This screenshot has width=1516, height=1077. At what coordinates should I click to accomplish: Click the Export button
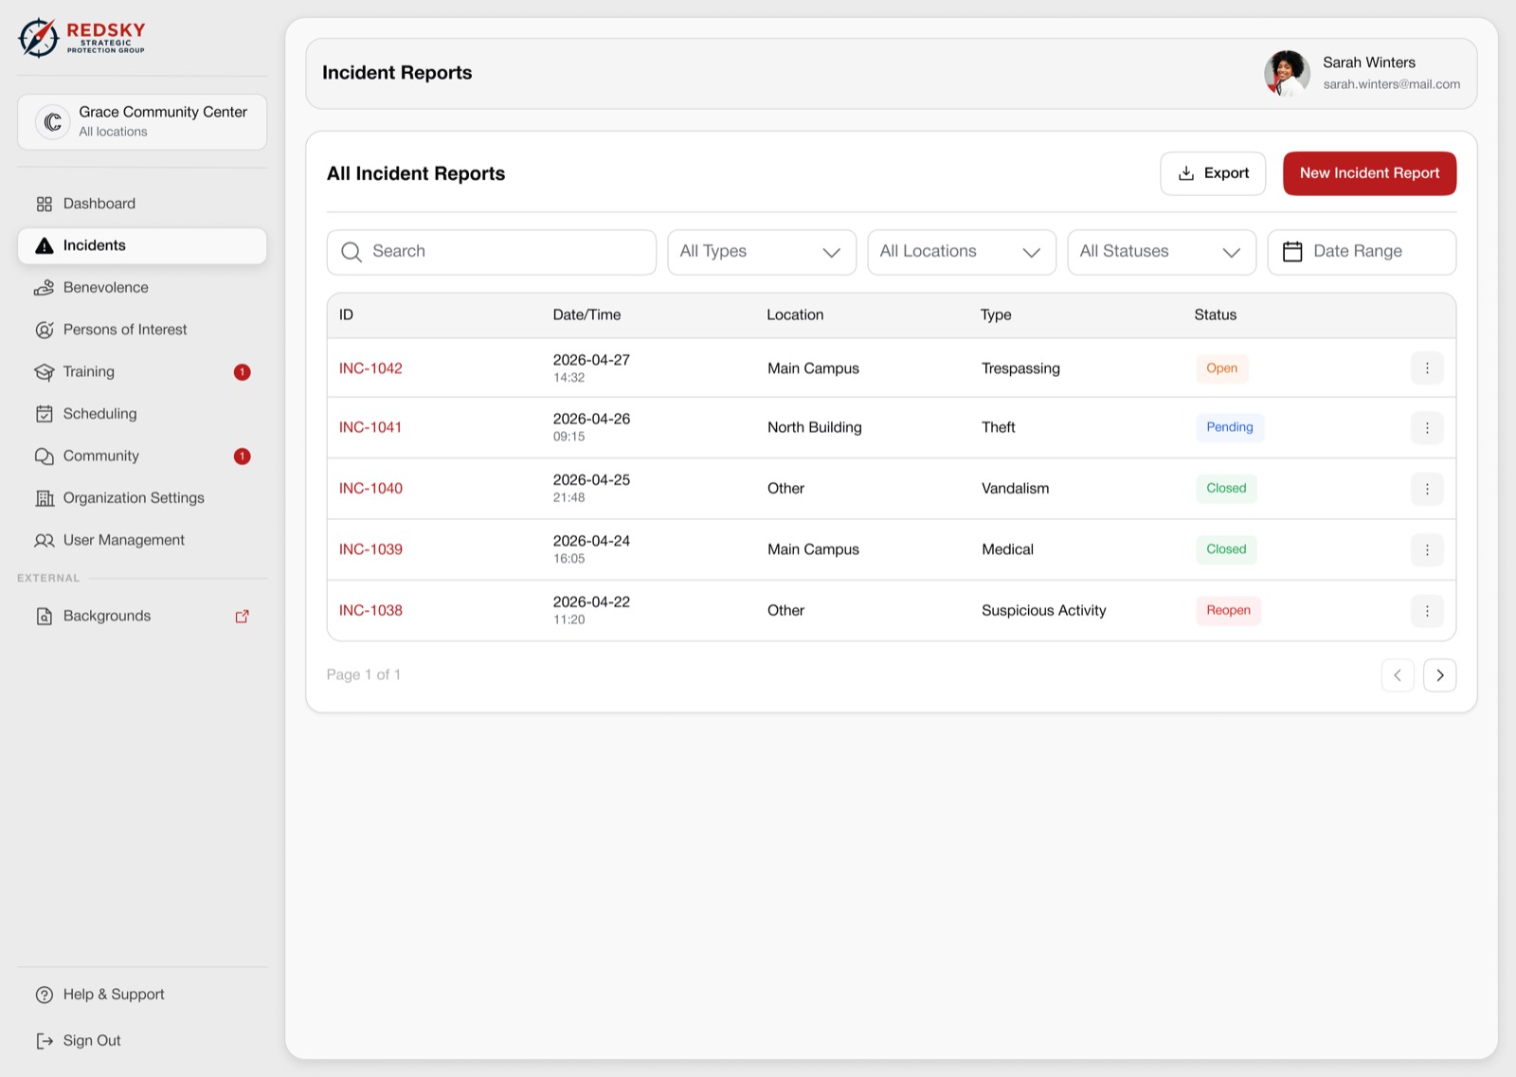click(x=1213, y=173)
